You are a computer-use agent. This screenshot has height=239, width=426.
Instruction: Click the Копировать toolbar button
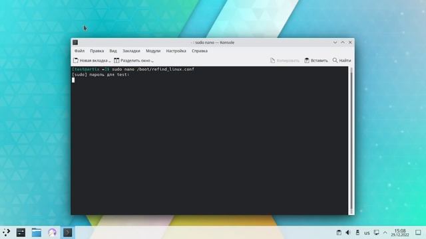(284, 60)
